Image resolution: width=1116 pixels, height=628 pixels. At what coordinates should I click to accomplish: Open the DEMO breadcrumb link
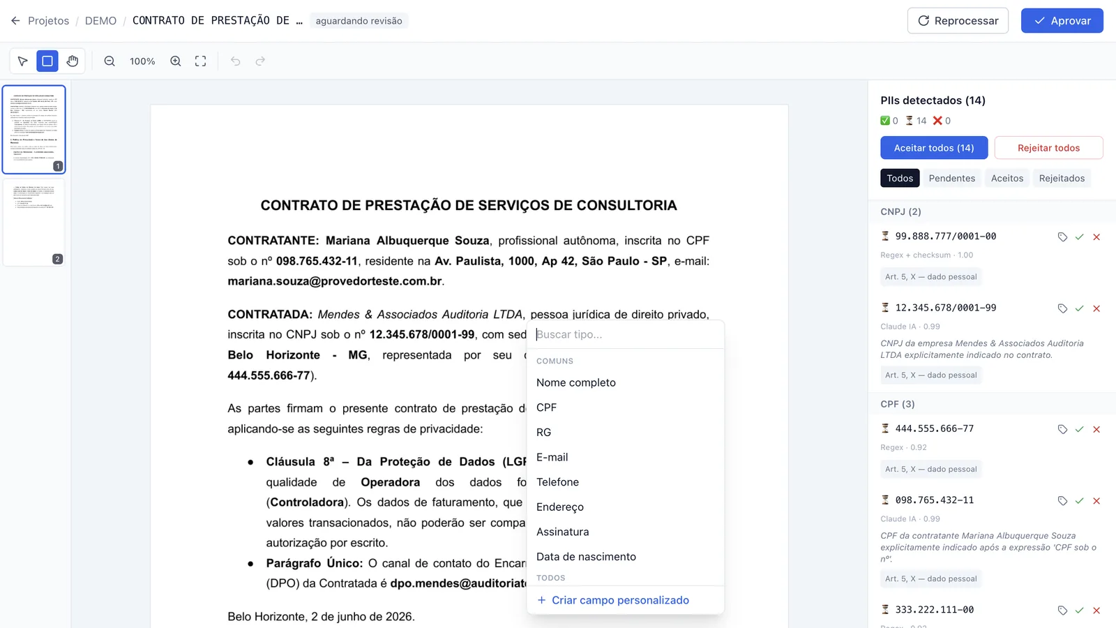100,21
